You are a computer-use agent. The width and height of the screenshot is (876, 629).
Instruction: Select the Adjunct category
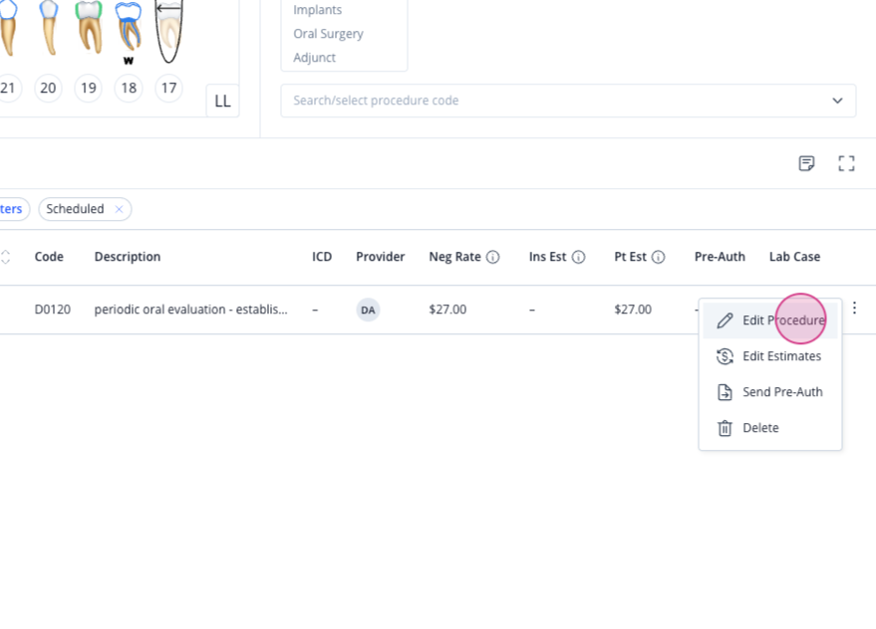(315, 58)
